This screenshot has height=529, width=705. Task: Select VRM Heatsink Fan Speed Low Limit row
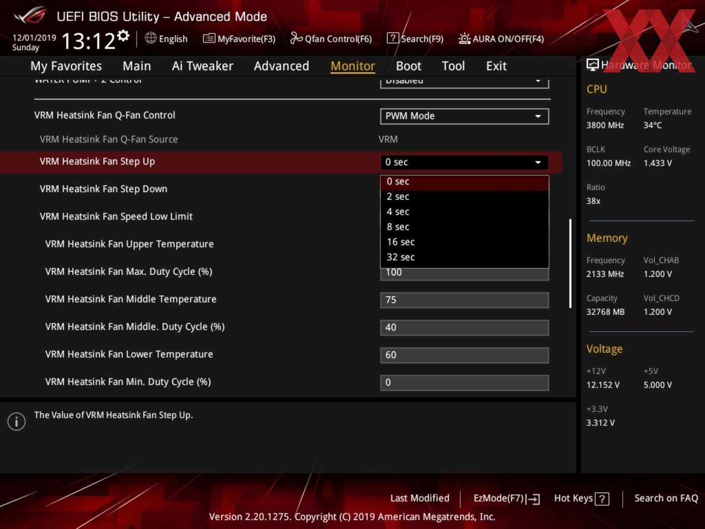280,216
